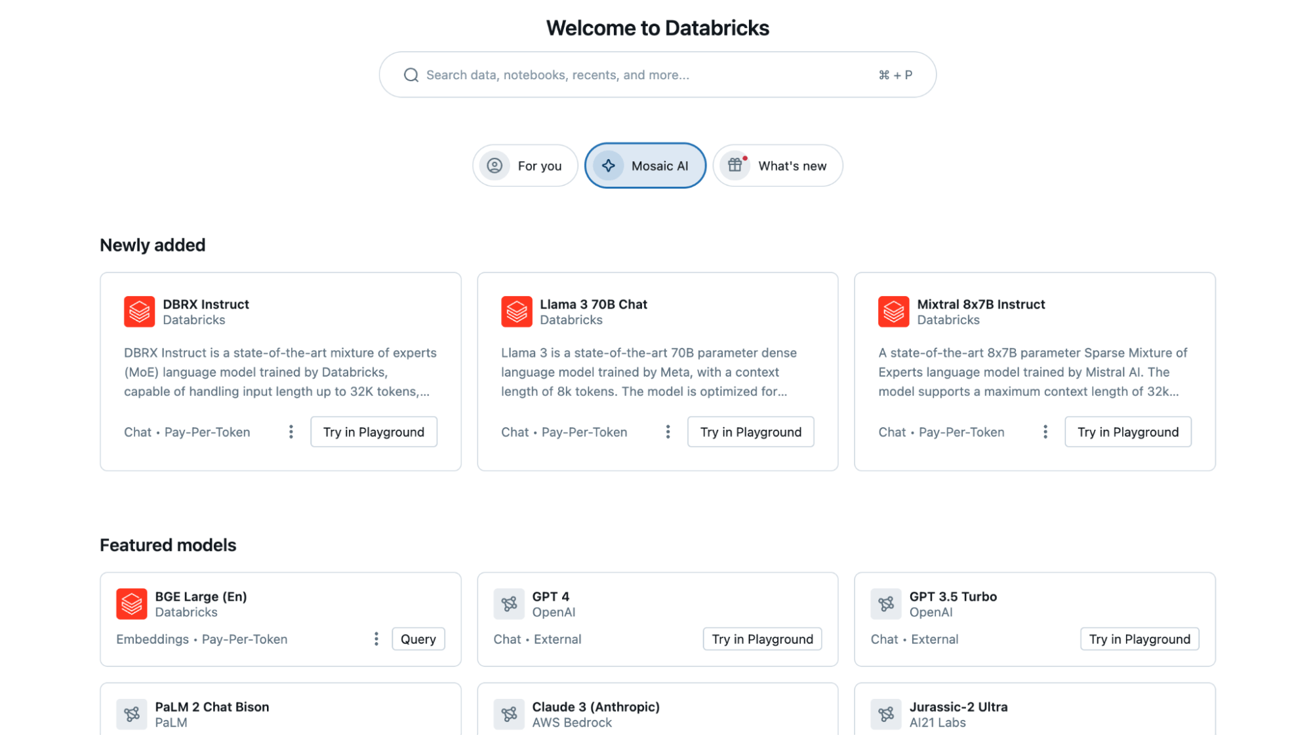Switch to the For you tab
This screenshot has width=1311, height=735.
(525, 166)
